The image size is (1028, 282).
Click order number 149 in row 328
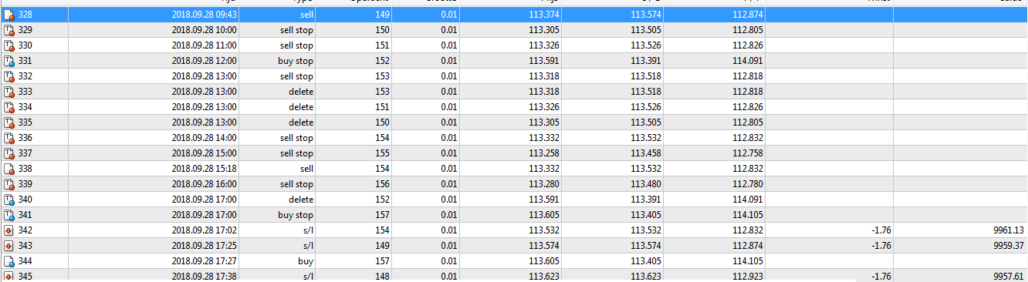[383, 15]
